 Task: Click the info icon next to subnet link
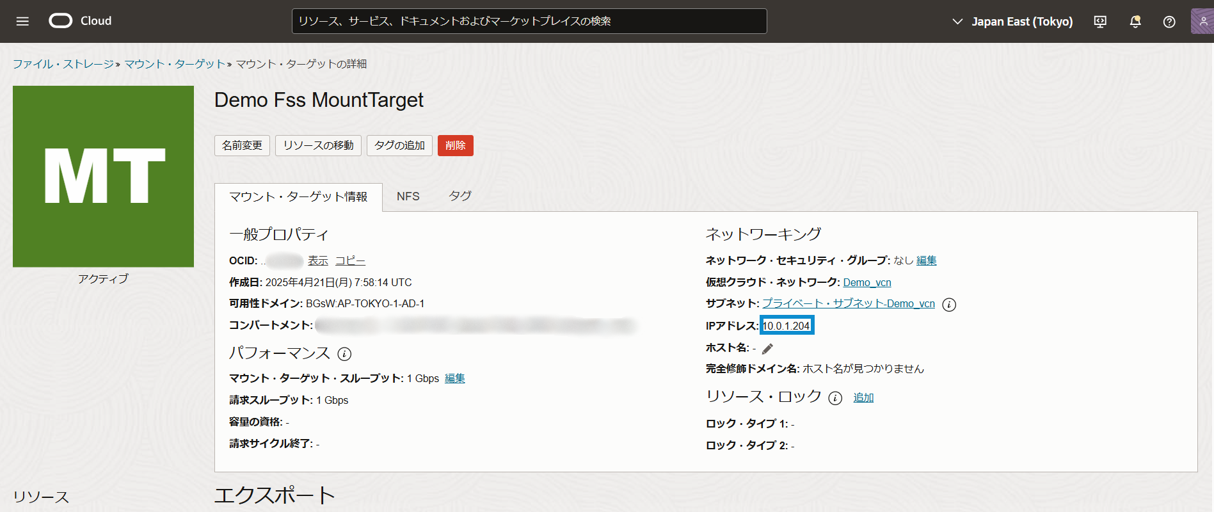[950, 305]
